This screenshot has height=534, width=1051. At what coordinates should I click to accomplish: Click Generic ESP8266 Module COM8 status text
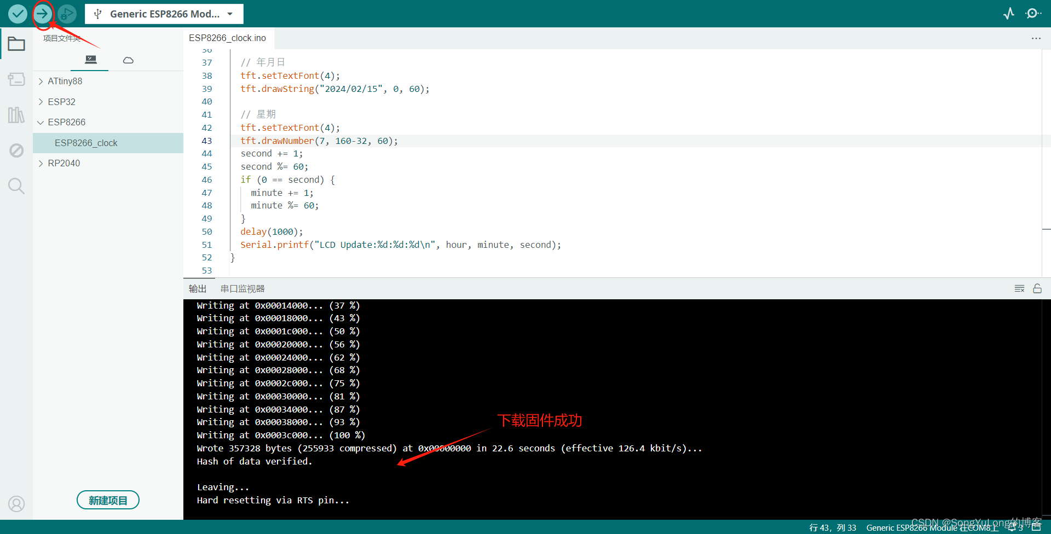932,528
